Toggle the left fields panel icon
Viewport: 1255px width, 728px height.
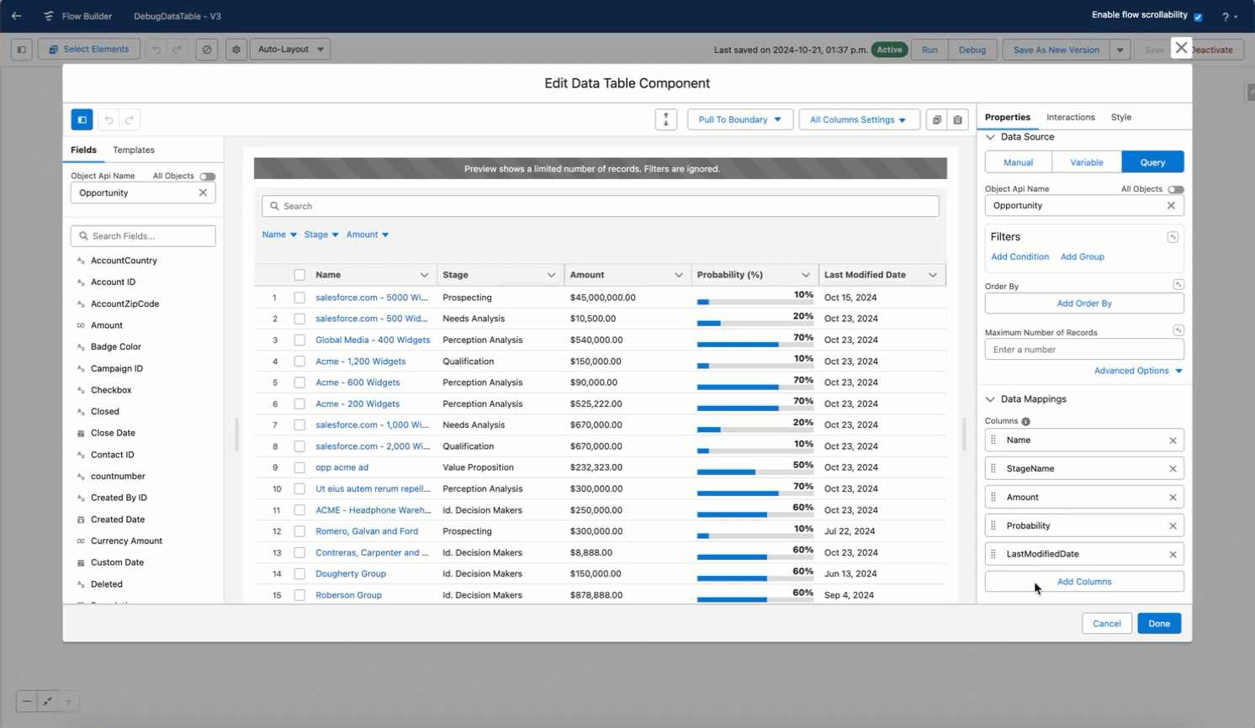(82, 119)
